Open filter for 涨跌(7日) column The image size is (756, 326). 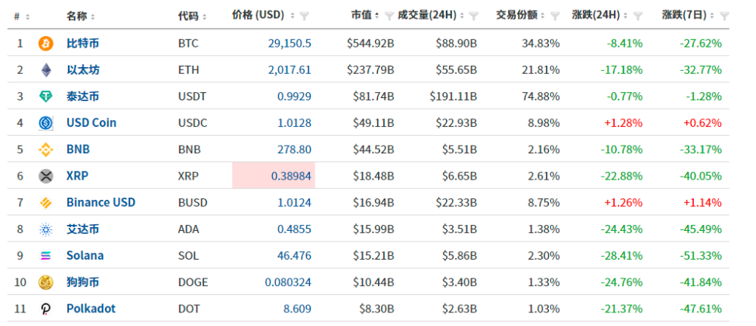click(724, 16)
